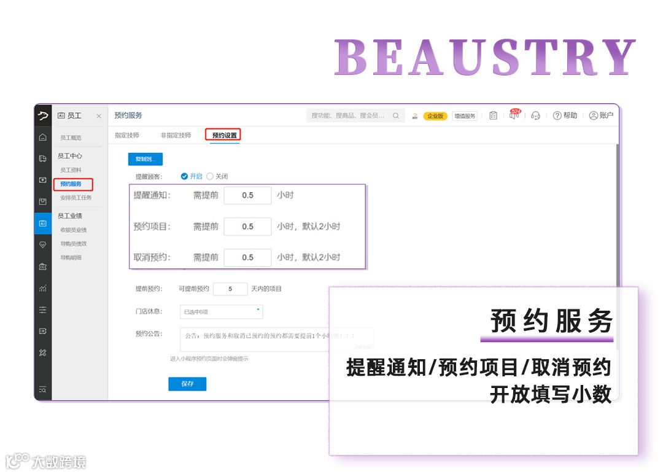Click the top search box 搜功能、搜商品
663x474 pixels.
(355, 115)
